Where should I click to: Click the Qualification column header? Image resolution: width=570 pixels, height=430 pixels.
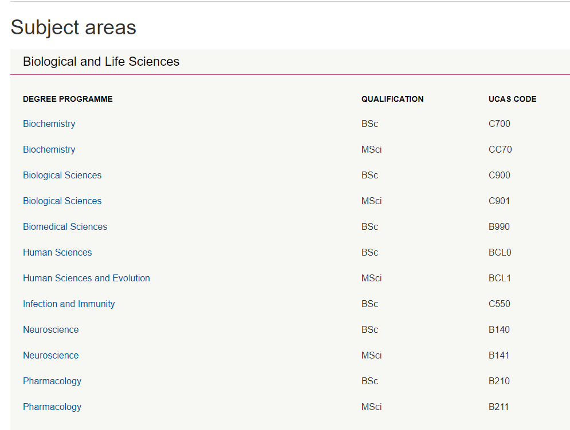(x=392, y=99)
